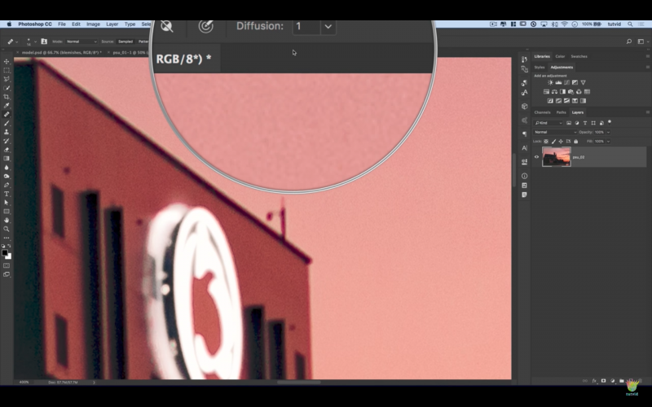This screenshot has width=652, height=407.
Task: Add a Photo Filter adjustment
Action: 570,92
